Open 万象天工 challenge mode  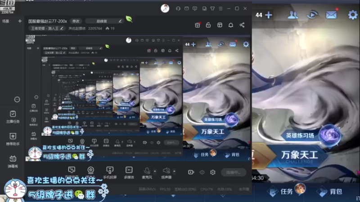[x=299, y=156]
